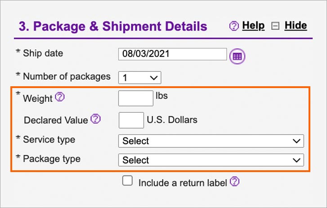Open the Ship date calendar picker icon

click(237, 56)
